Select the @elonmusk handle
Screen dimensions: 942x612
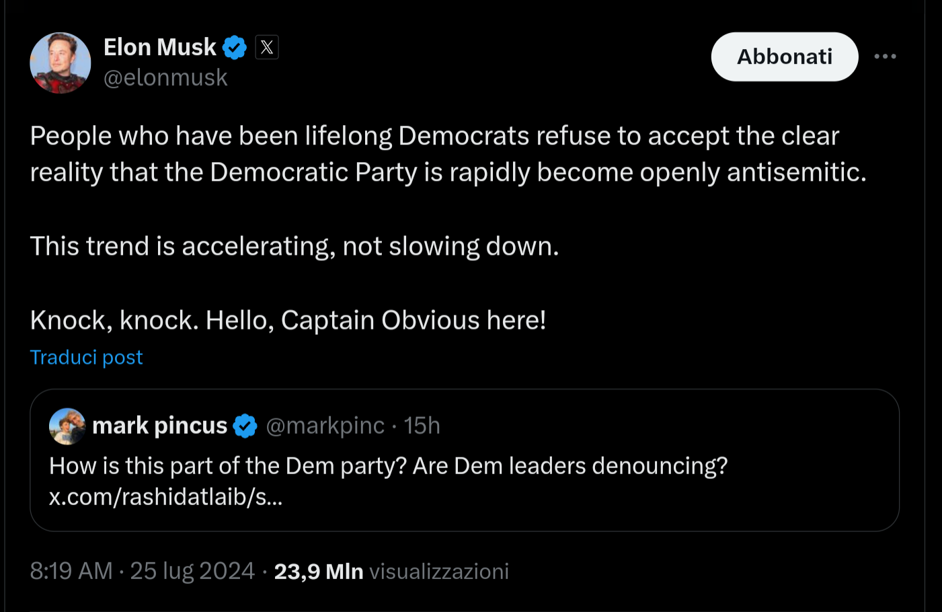[x=165, y=77]
